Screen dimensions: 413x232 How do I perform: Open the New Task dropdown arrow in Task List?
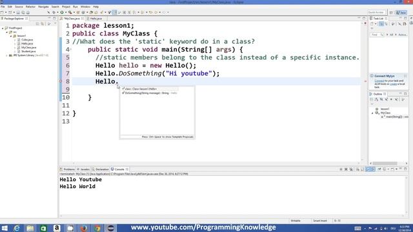tap(376, 24)
